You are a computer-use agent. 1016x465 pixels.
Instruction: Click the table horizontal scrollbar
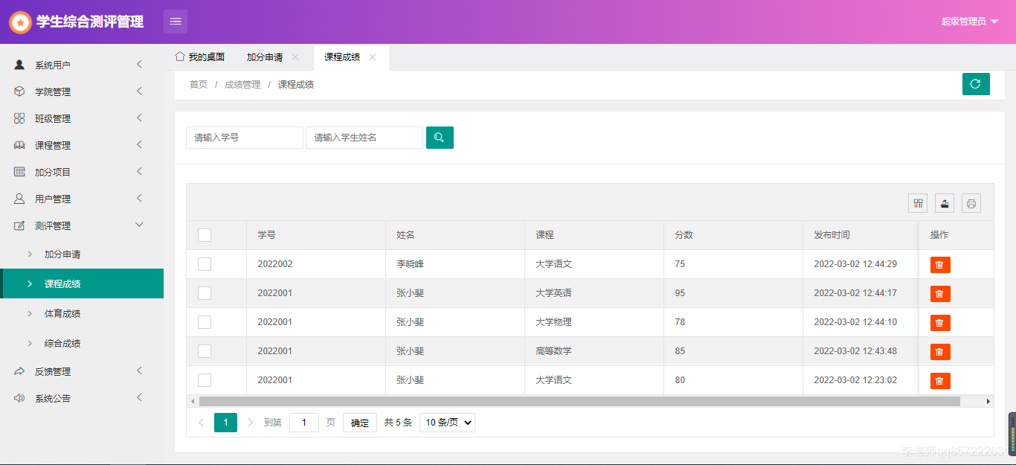click(579, 401)
